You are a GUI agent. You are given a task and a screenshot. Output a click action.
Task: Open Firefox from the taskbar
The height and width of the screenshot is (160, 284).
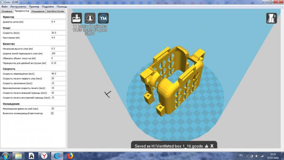click(x=70, y=156)
